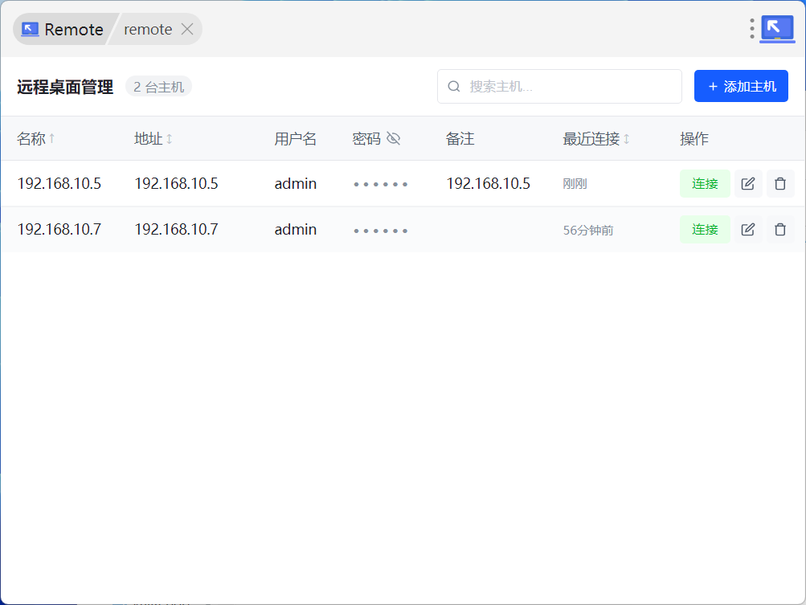Connect to host 192.168.10.7
Image resolution: width=806 pixels, height=605 pixels.
tap(704, 230)
